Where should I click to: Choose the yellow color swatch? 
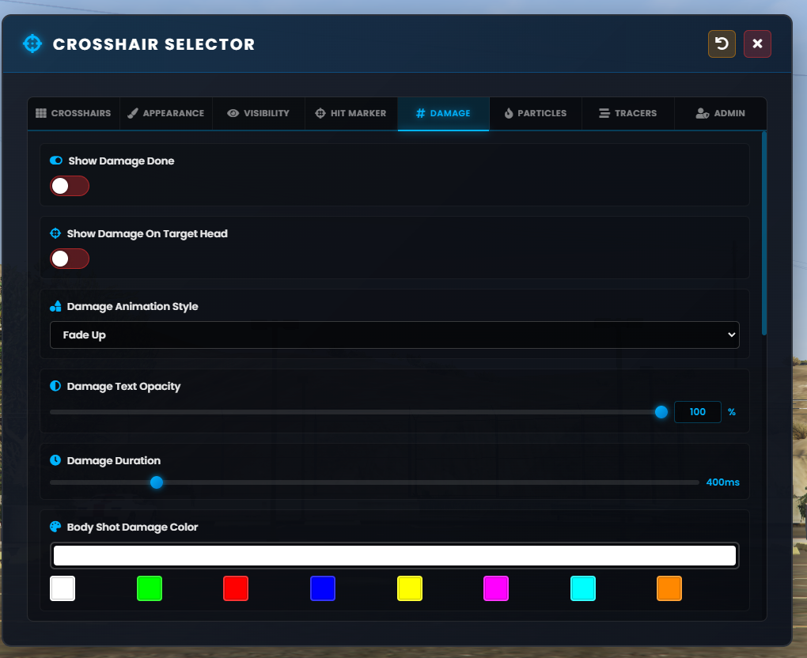coord(410,588)
